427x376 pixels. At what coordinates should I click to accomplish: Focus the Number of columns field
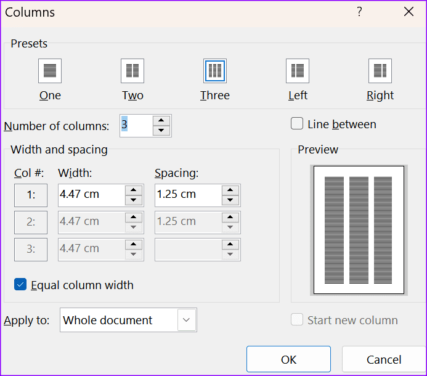pyautogui.click(x=134, y=126)
